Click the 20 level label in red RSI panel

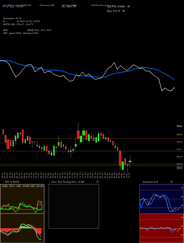(x=182, y=235)
